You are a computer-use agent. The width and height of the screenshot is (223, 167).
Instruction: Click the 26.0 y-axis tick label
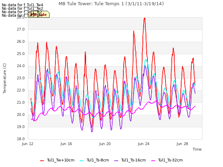(21, 42)
